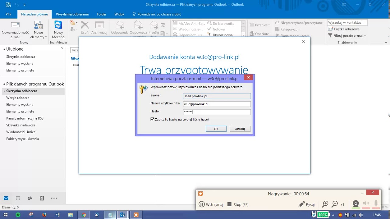Click the Nazwa użytkownika field

[x=217, y=104]
